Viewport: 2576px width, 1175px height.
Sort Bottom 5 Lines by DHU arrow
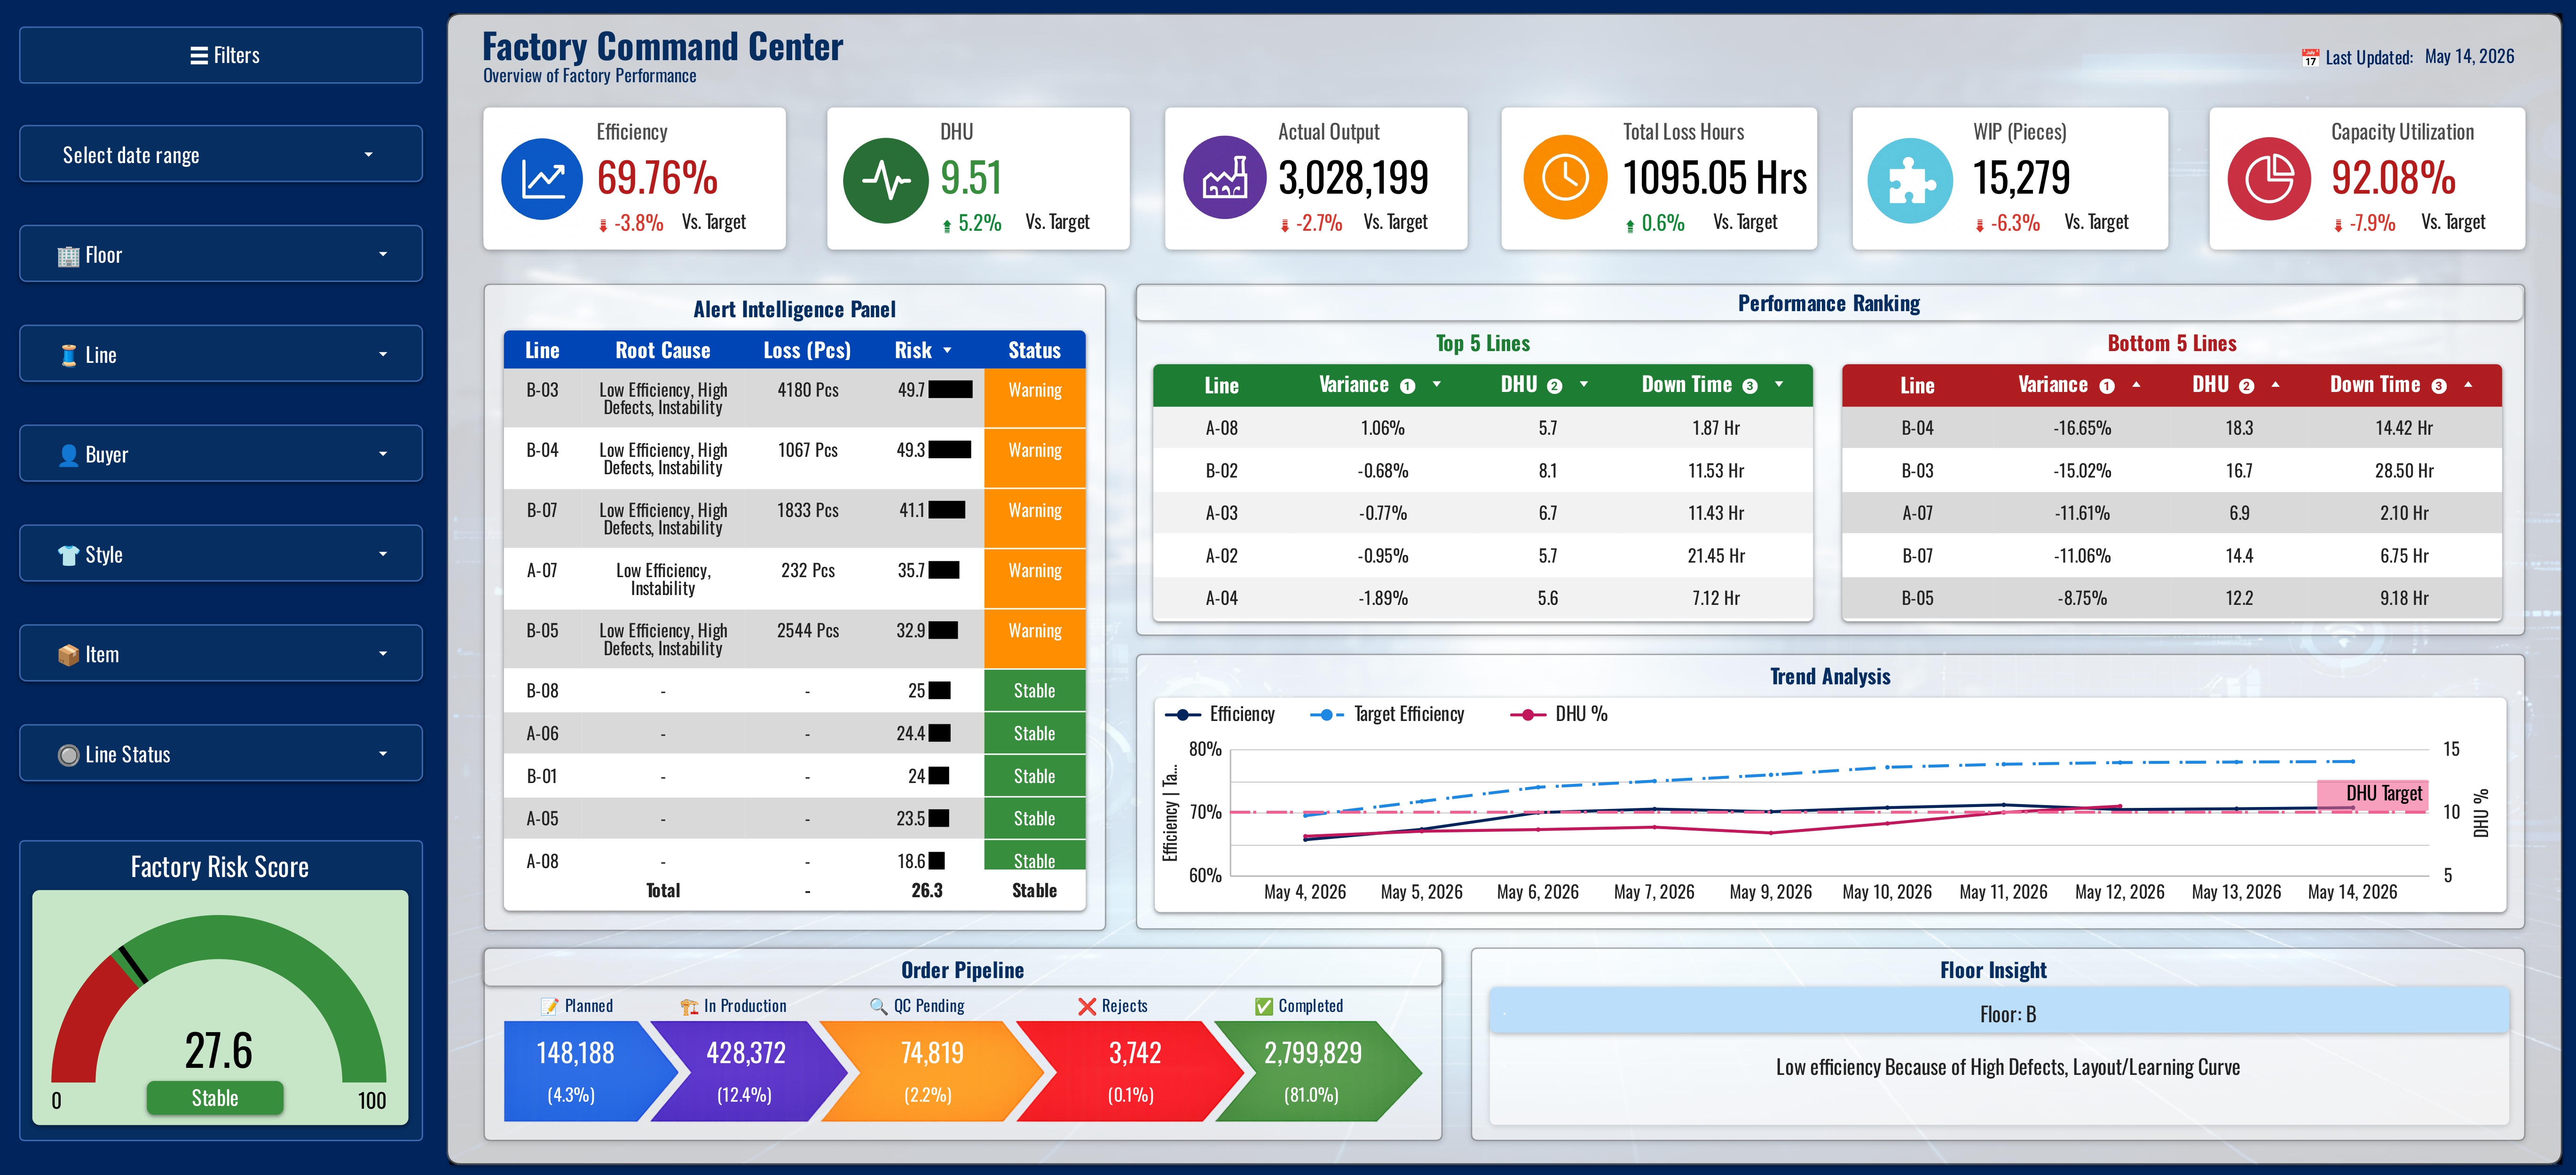point(2275,385)
